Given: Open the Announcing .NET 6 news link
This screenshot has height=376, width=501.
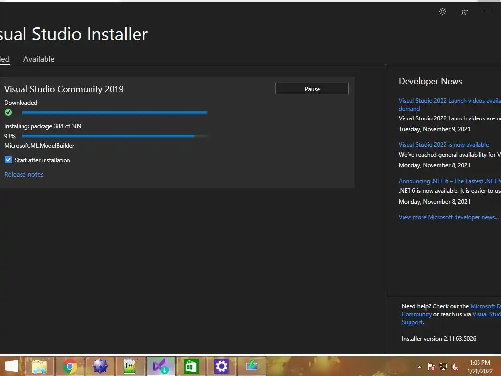Looking at the screenshot, I should pyautogui.click(x=450, y=181).
